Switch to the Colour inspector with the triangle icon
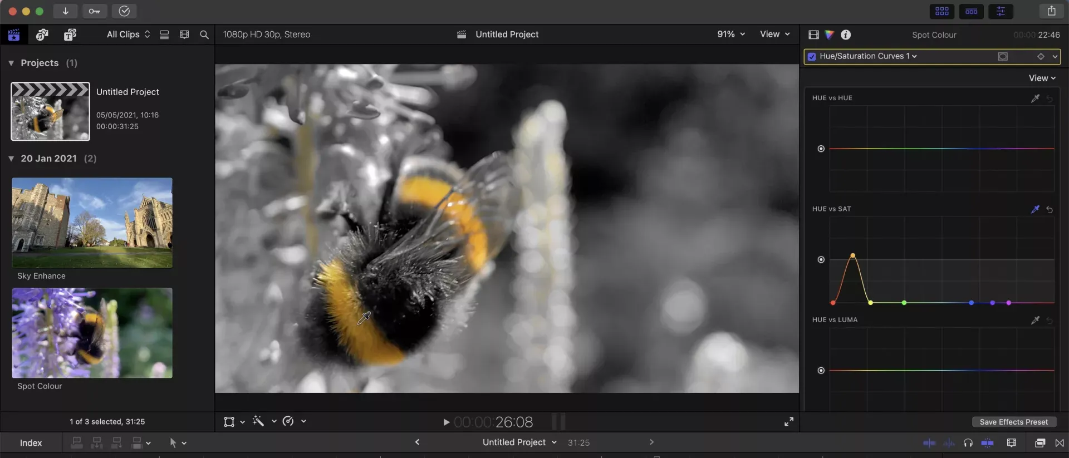This screenshot has height=458, width=1069. [830, 35]
